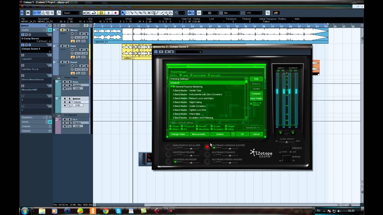Click the red Record button in the toolbar
This screenshot has width=383, height=215.
click(x=115, y=13)
